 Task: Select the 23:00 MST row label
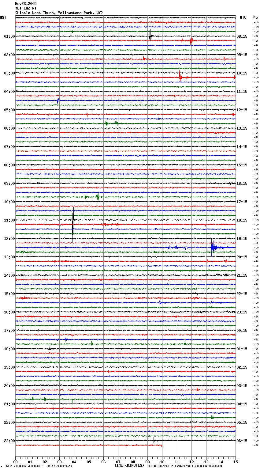(9, 441)
